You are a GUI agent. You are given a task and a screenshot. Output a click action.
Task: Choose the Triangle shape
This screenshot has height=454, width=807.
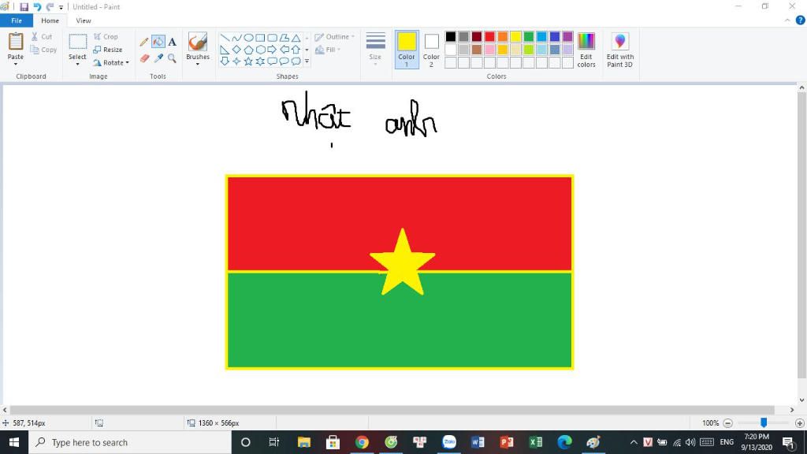[x=296, y=38]
